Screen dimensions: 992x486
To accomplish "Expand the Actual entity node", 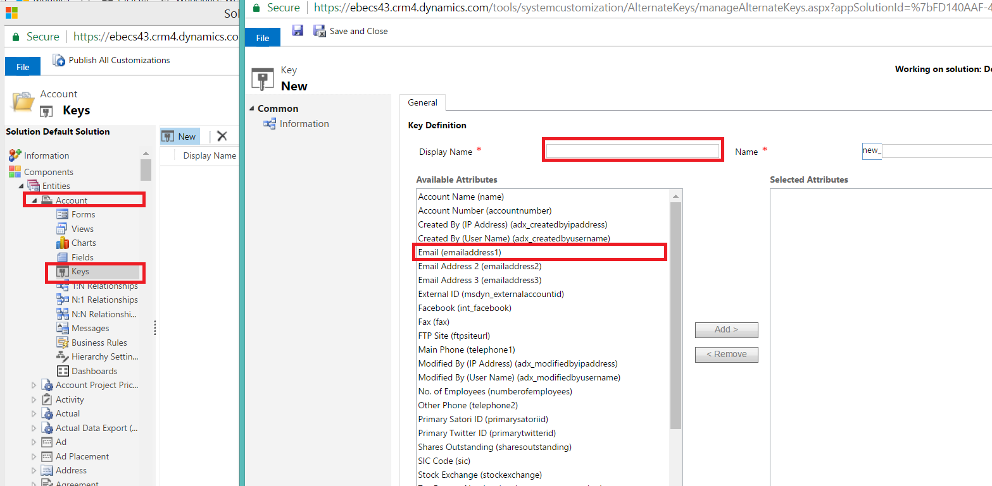I will pyautogui.click(x=35, y=414).
